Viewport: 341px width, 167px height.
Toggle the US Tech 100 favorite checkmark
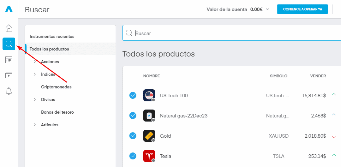click(x=133, y=95)
